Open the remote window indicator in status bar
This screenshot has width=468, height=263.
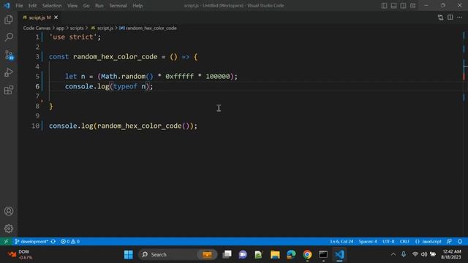(6, 241)
